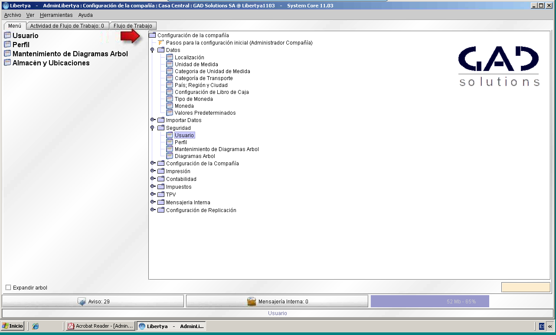
Task: Click the icon beside left-panel Mantenimiento de Diagramas Arbol
Action: point(7,54)
